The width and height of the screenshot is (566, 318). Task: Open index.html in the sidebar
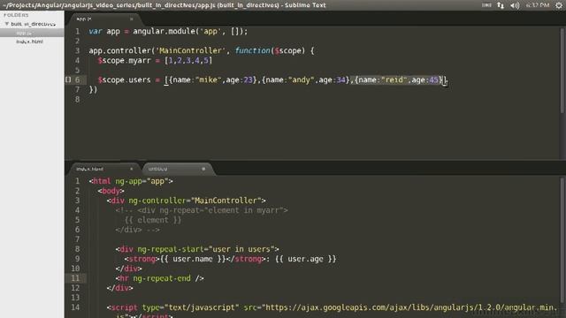coord(29,42)
